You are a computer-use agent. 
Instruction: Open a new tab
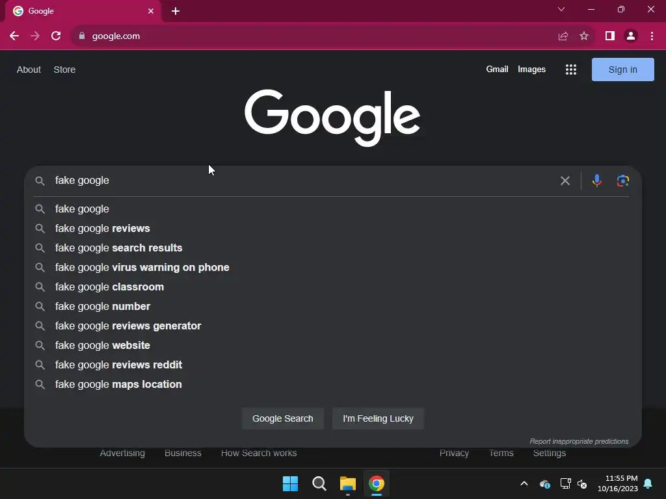[x=176, y=11]
